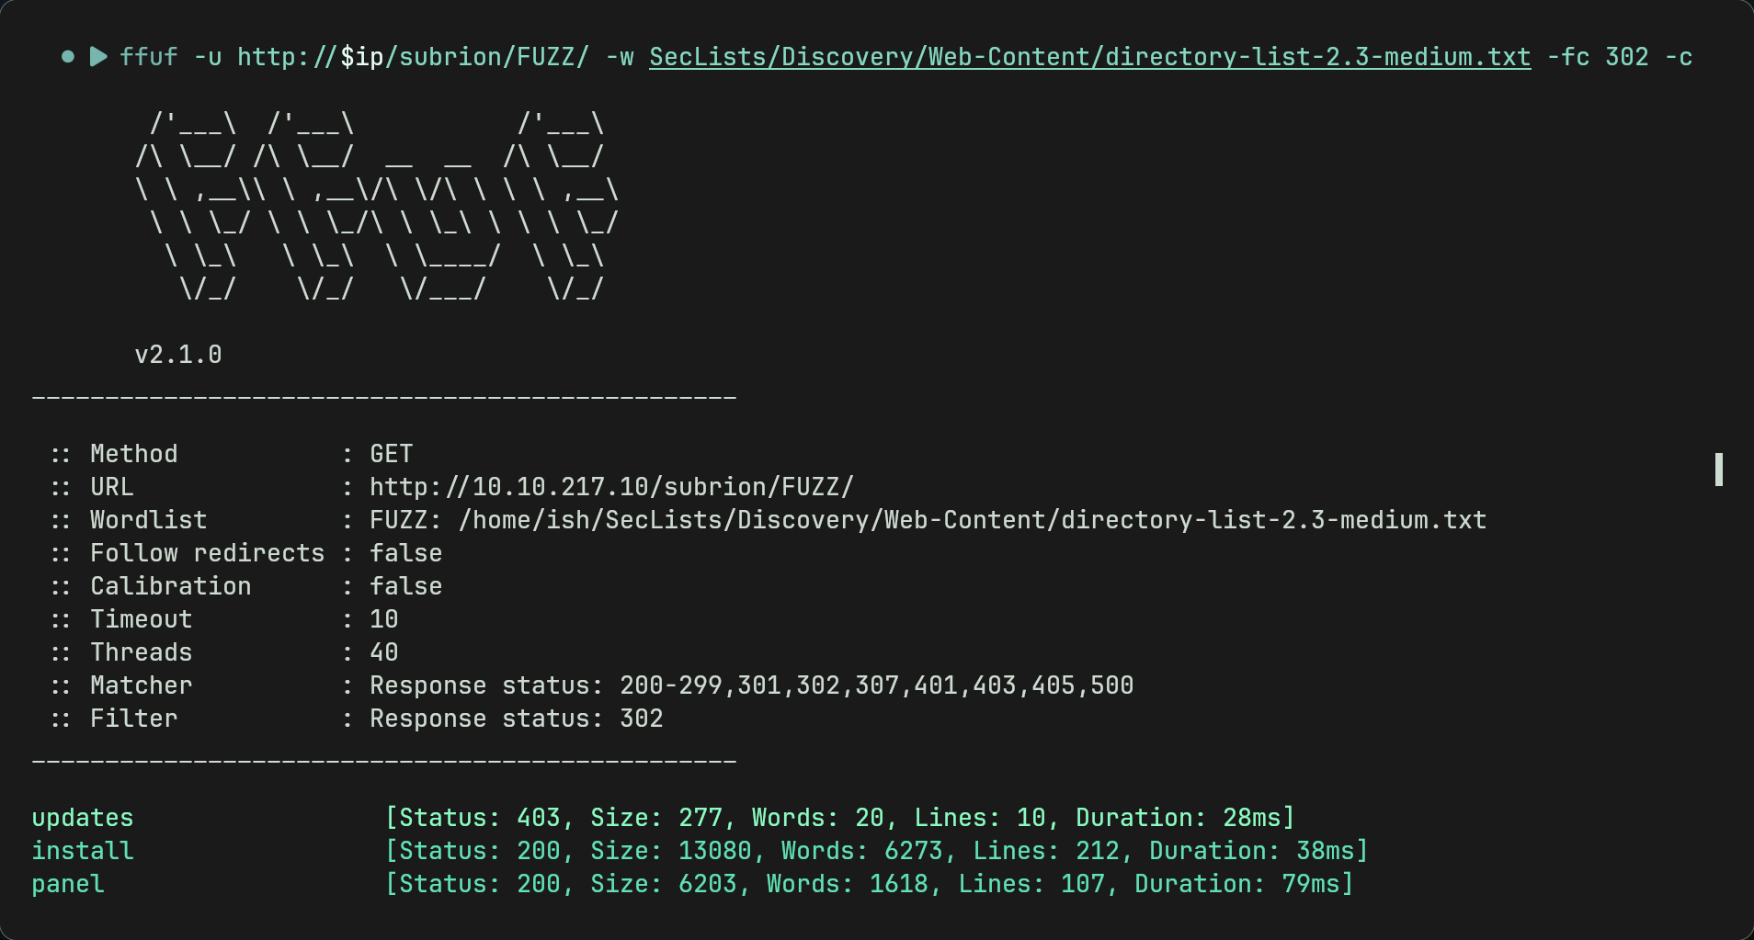Click the ffuf ASCII art logo
The width and height of the screenshot is (1754, 940).
pyautogui.click(x=377, y=206)
